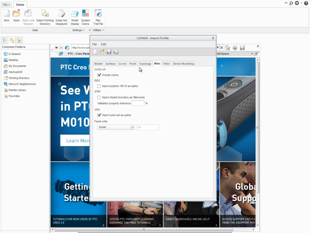The width and height of the screenshot is (310, 233).
Task: Switch to the Curve tab
Action: [x=122, y=64]
